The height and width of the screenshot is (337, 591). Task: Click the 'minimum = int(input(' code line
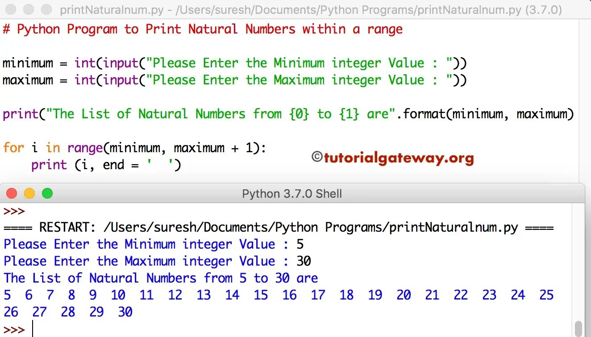click(x=235, y=63)
